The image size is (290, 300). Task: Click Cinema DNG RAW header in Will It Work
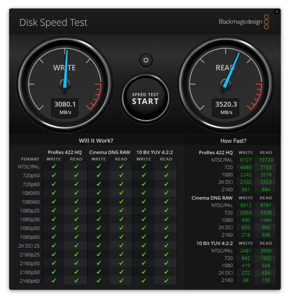coord(110,152)
